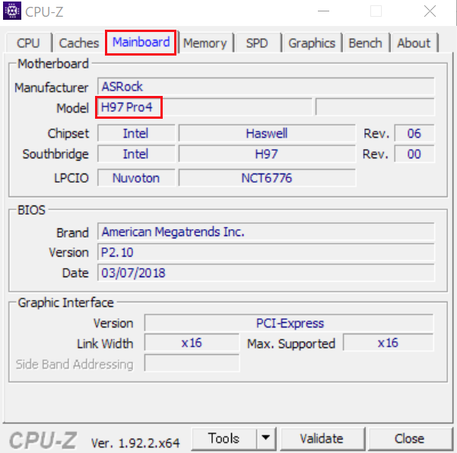Click the PCI-Express version field
457x453 pixels.
pyautogui.click(x=289, y=323)
